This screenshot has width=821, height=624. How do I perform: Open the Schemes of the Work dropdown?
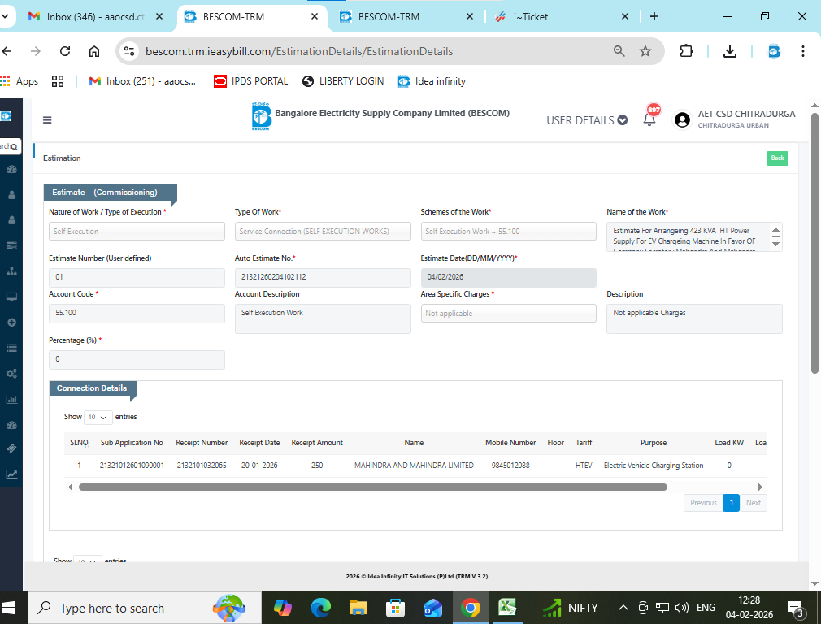508,232
